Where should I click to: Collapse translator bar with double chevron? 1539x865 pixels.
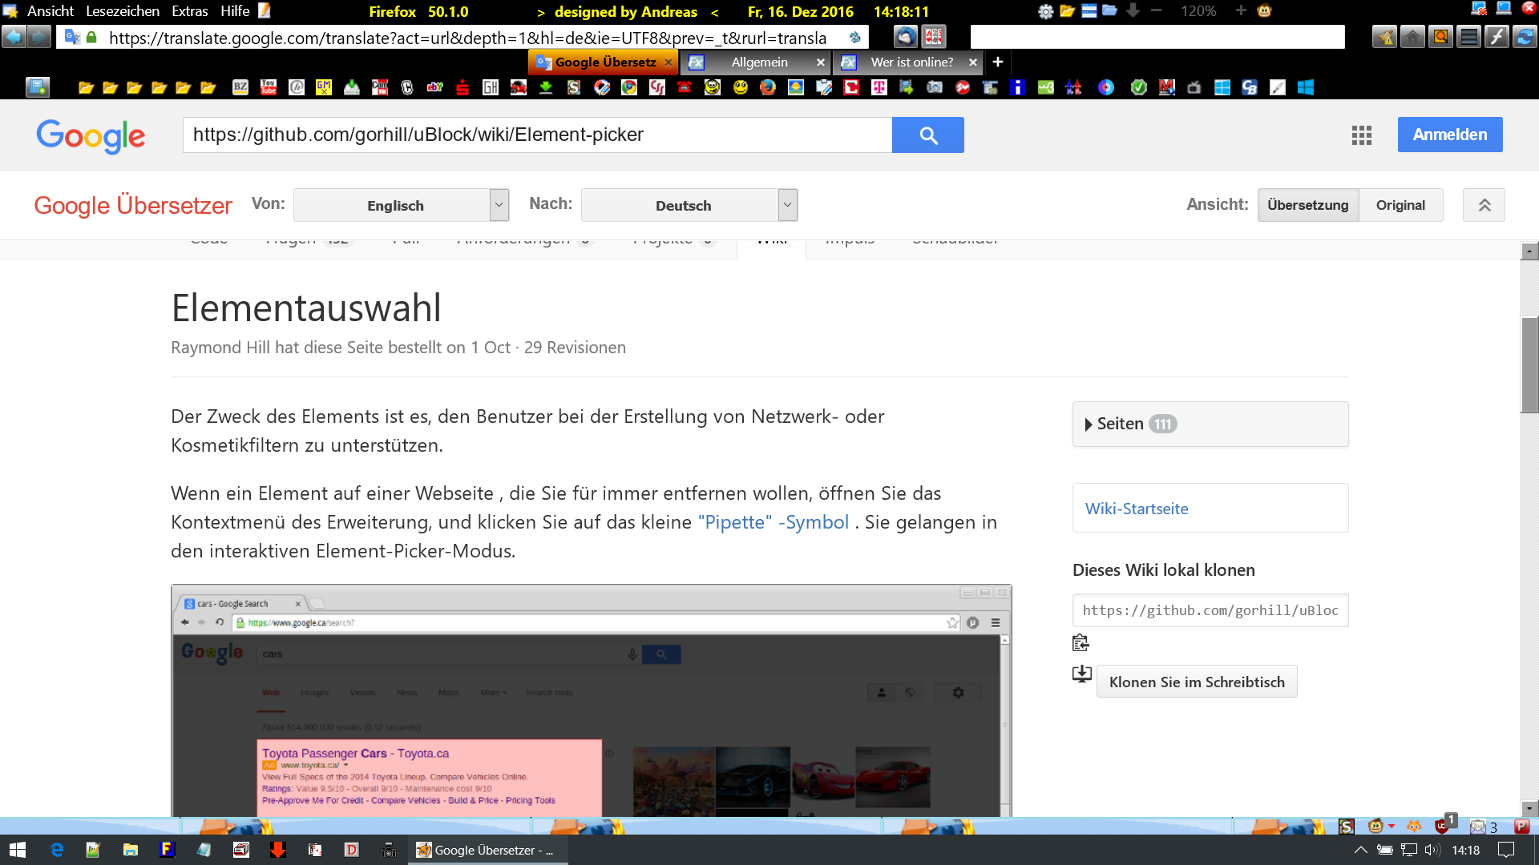click(1484, 205)
